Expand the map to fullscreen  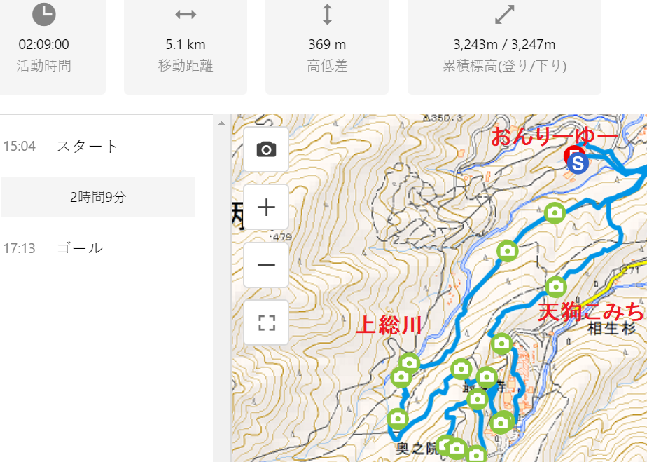(x=266, y=322)
